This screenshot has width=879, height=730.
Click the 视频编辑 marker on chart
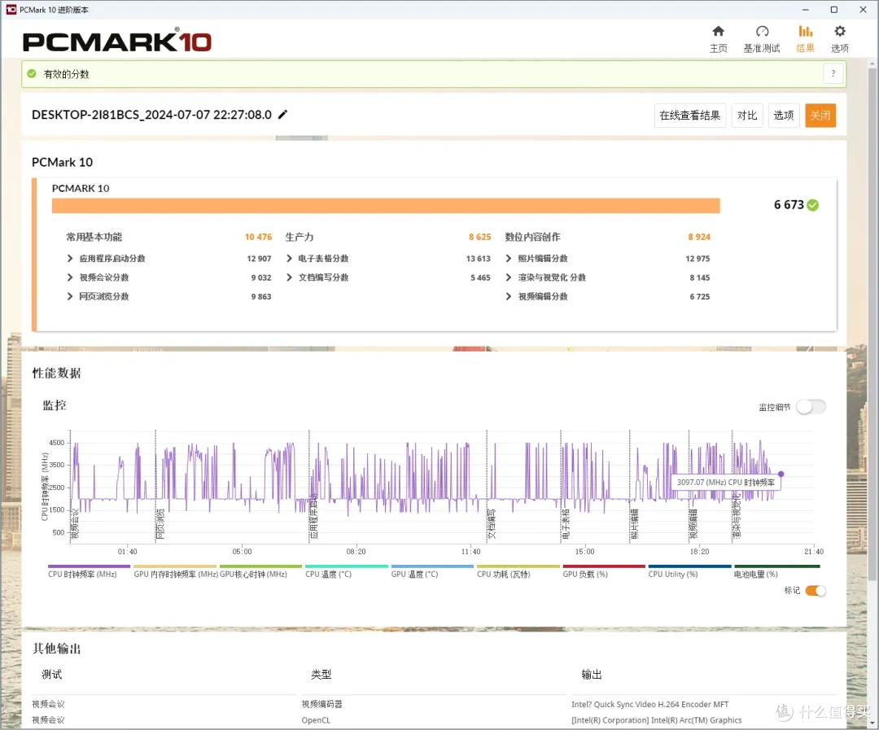(693, 523)
